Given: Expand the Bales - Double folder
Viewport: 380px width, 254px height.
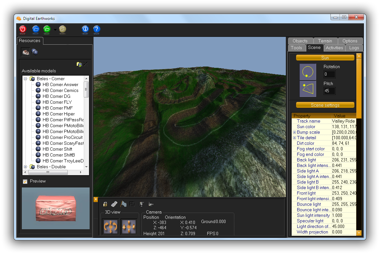Looking at the screenshot, I should tap(25, 167).
